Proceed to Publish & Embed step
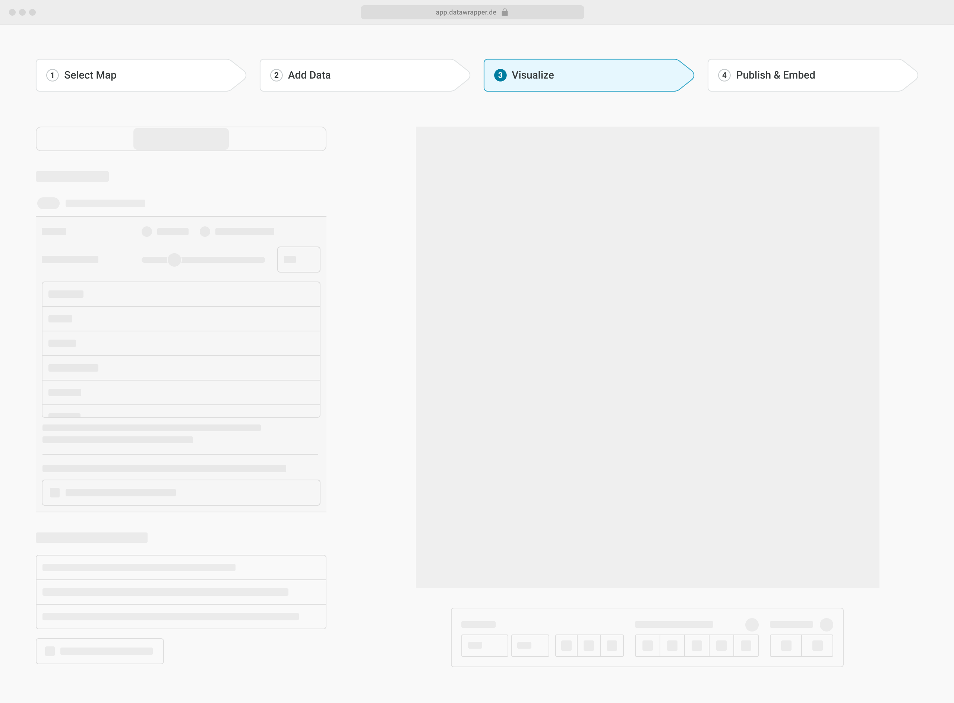 (775, 75)
